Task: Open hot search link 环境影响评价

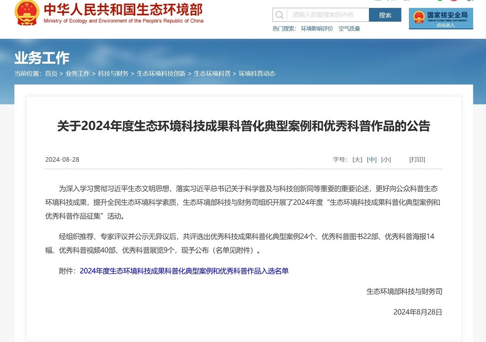Action: pos(317,29)
